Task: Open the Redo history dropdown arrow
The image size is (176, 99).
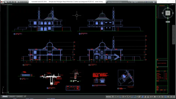Action: point(26,2)
